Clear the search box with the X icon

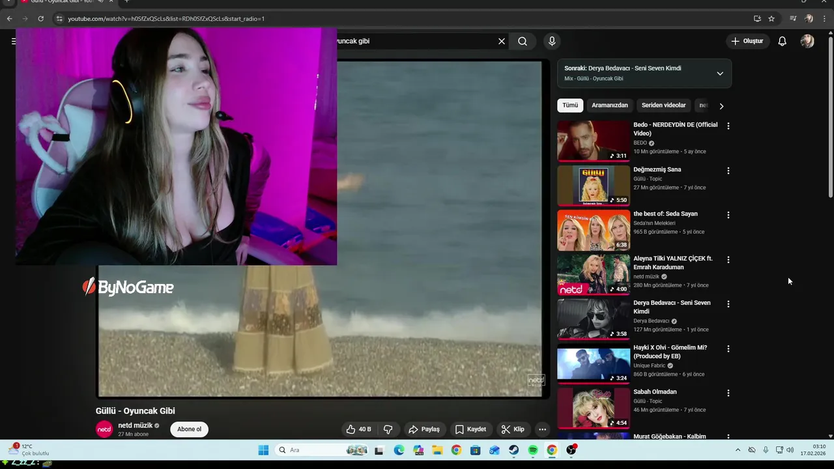502,41
